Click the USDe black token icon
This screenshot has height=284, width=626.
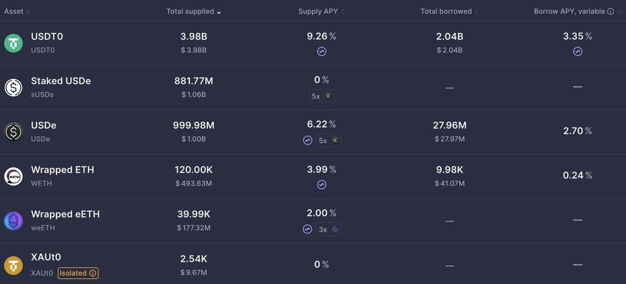[13, 132]
